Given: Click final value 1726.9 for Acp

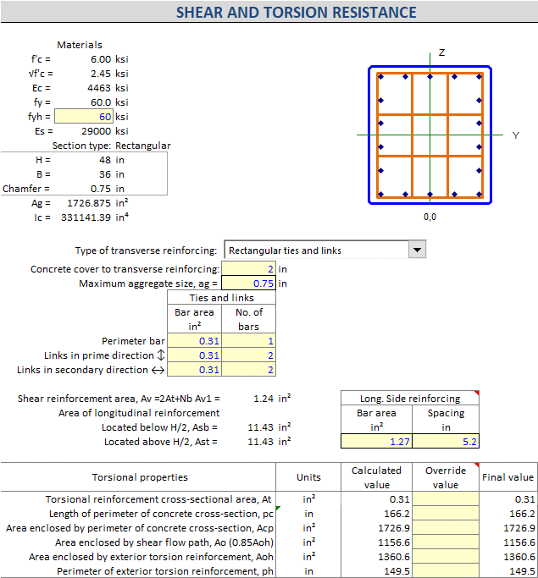Looking at the screenshot, I should click(519, 528).
